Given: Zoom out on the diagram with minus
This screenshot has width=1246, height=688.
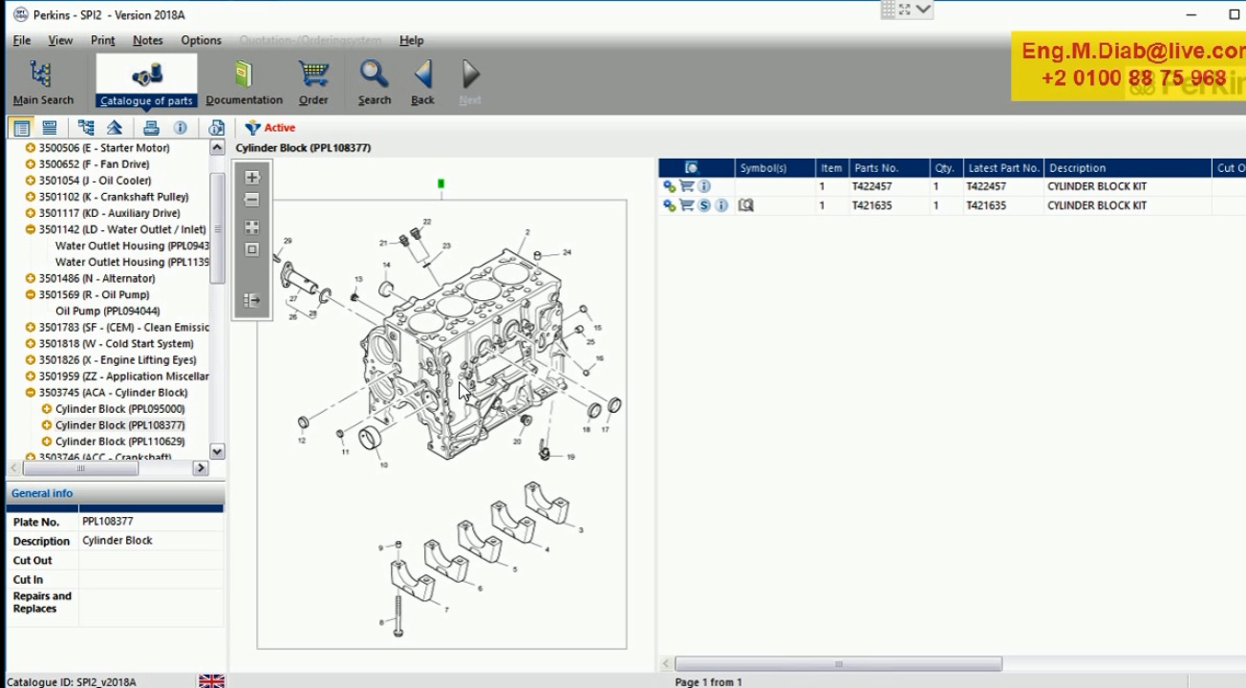Looking at the screenshot, I should coord(252,200).
